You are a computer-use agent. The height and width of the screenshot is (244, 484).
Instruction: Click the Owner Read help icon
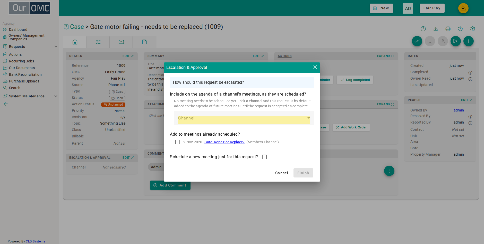pyautogui.click(x=470, y=79)
